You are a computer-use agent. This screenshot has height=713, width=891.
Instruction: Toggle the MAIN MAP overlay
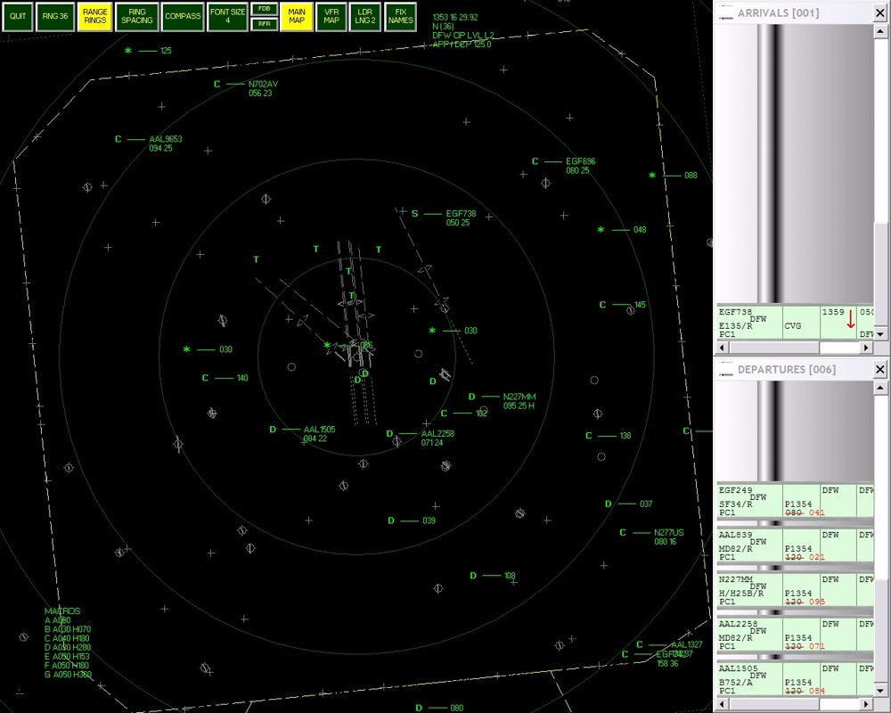[x=297, y=17]
